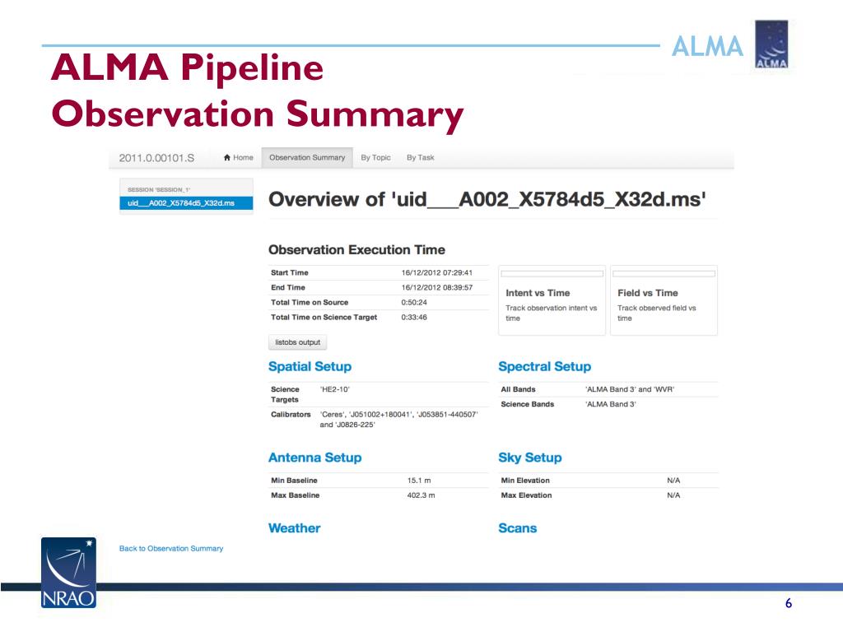This screenshot has height=632, width=843.
Task: Click the End Time value 16/12/2012 08:39:57
Action: pos(436,287)
